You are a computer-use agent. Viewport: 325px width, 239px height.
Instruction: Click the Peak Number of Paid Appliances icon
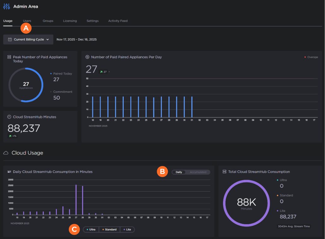tap(9, 57)
